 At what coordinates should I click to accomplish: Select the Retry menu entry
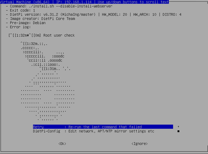[x=103, y=127]
